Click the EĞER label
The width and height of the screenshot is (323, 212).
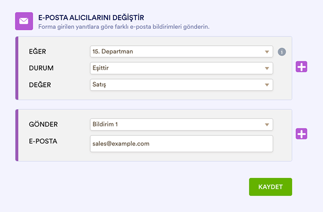click(38, 52)
